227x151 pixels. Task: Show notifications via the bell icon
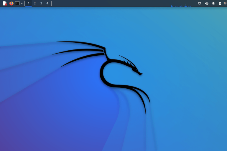pos(213,3)
